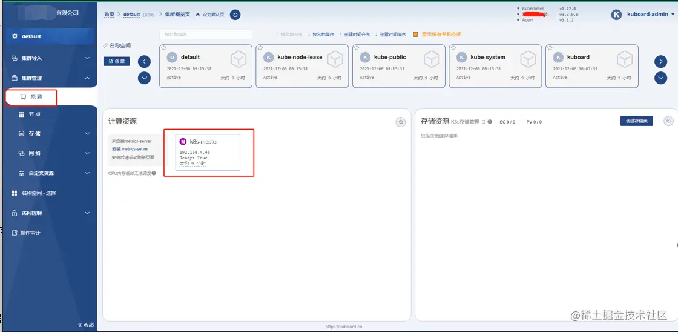This screenshot has width=678, height=332.
Task: Click the https://kuboard.cn footer link
Action: (344, 327)
